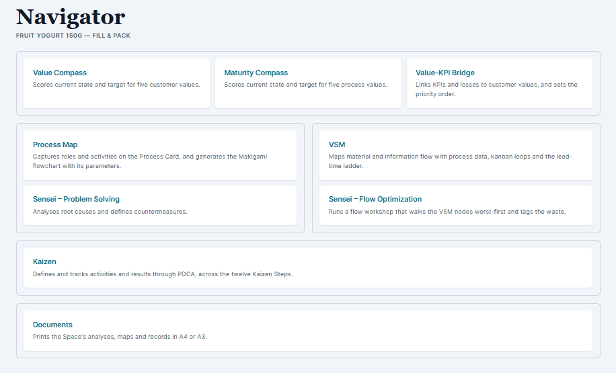616x373 pixels.
Task: Open the Documents card
Action: (x=308, y=331)
